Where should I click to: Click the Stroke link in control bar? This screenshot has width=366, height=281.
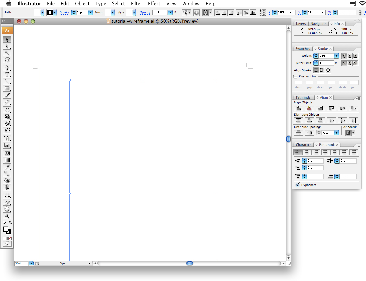(x=65, y=12)
